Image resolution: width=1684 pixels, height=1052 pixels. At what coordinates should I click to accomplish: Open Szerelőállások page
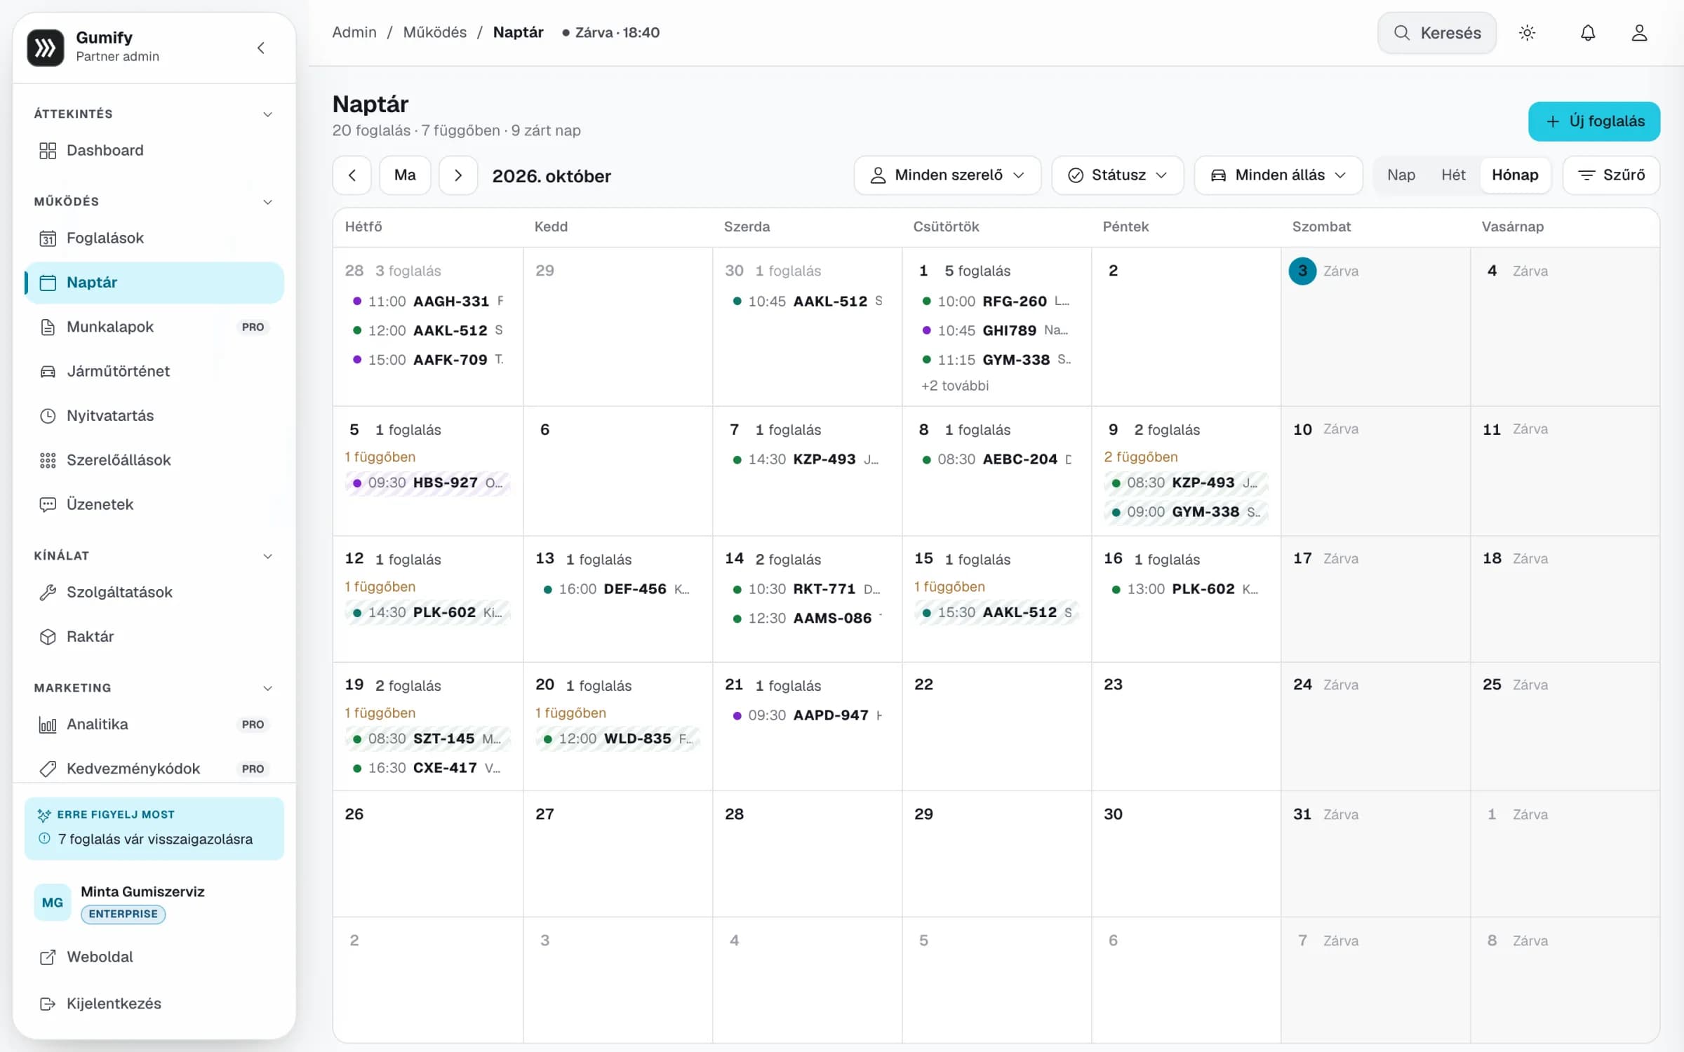[x=154, y=460]
